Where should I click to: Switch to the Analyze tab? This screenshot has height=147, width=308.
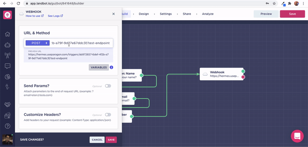208,14
